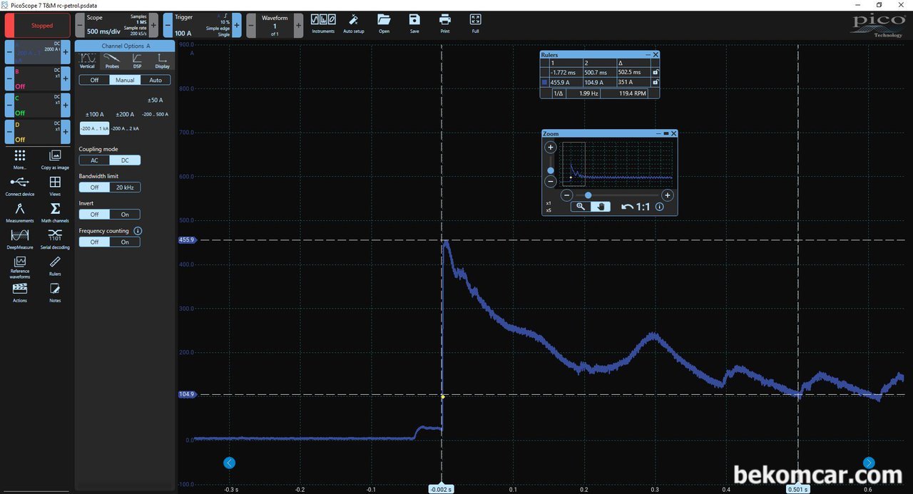The image size is (913, 494).
Task: Select AC coupling mode
Action: (x=94, y=160)
